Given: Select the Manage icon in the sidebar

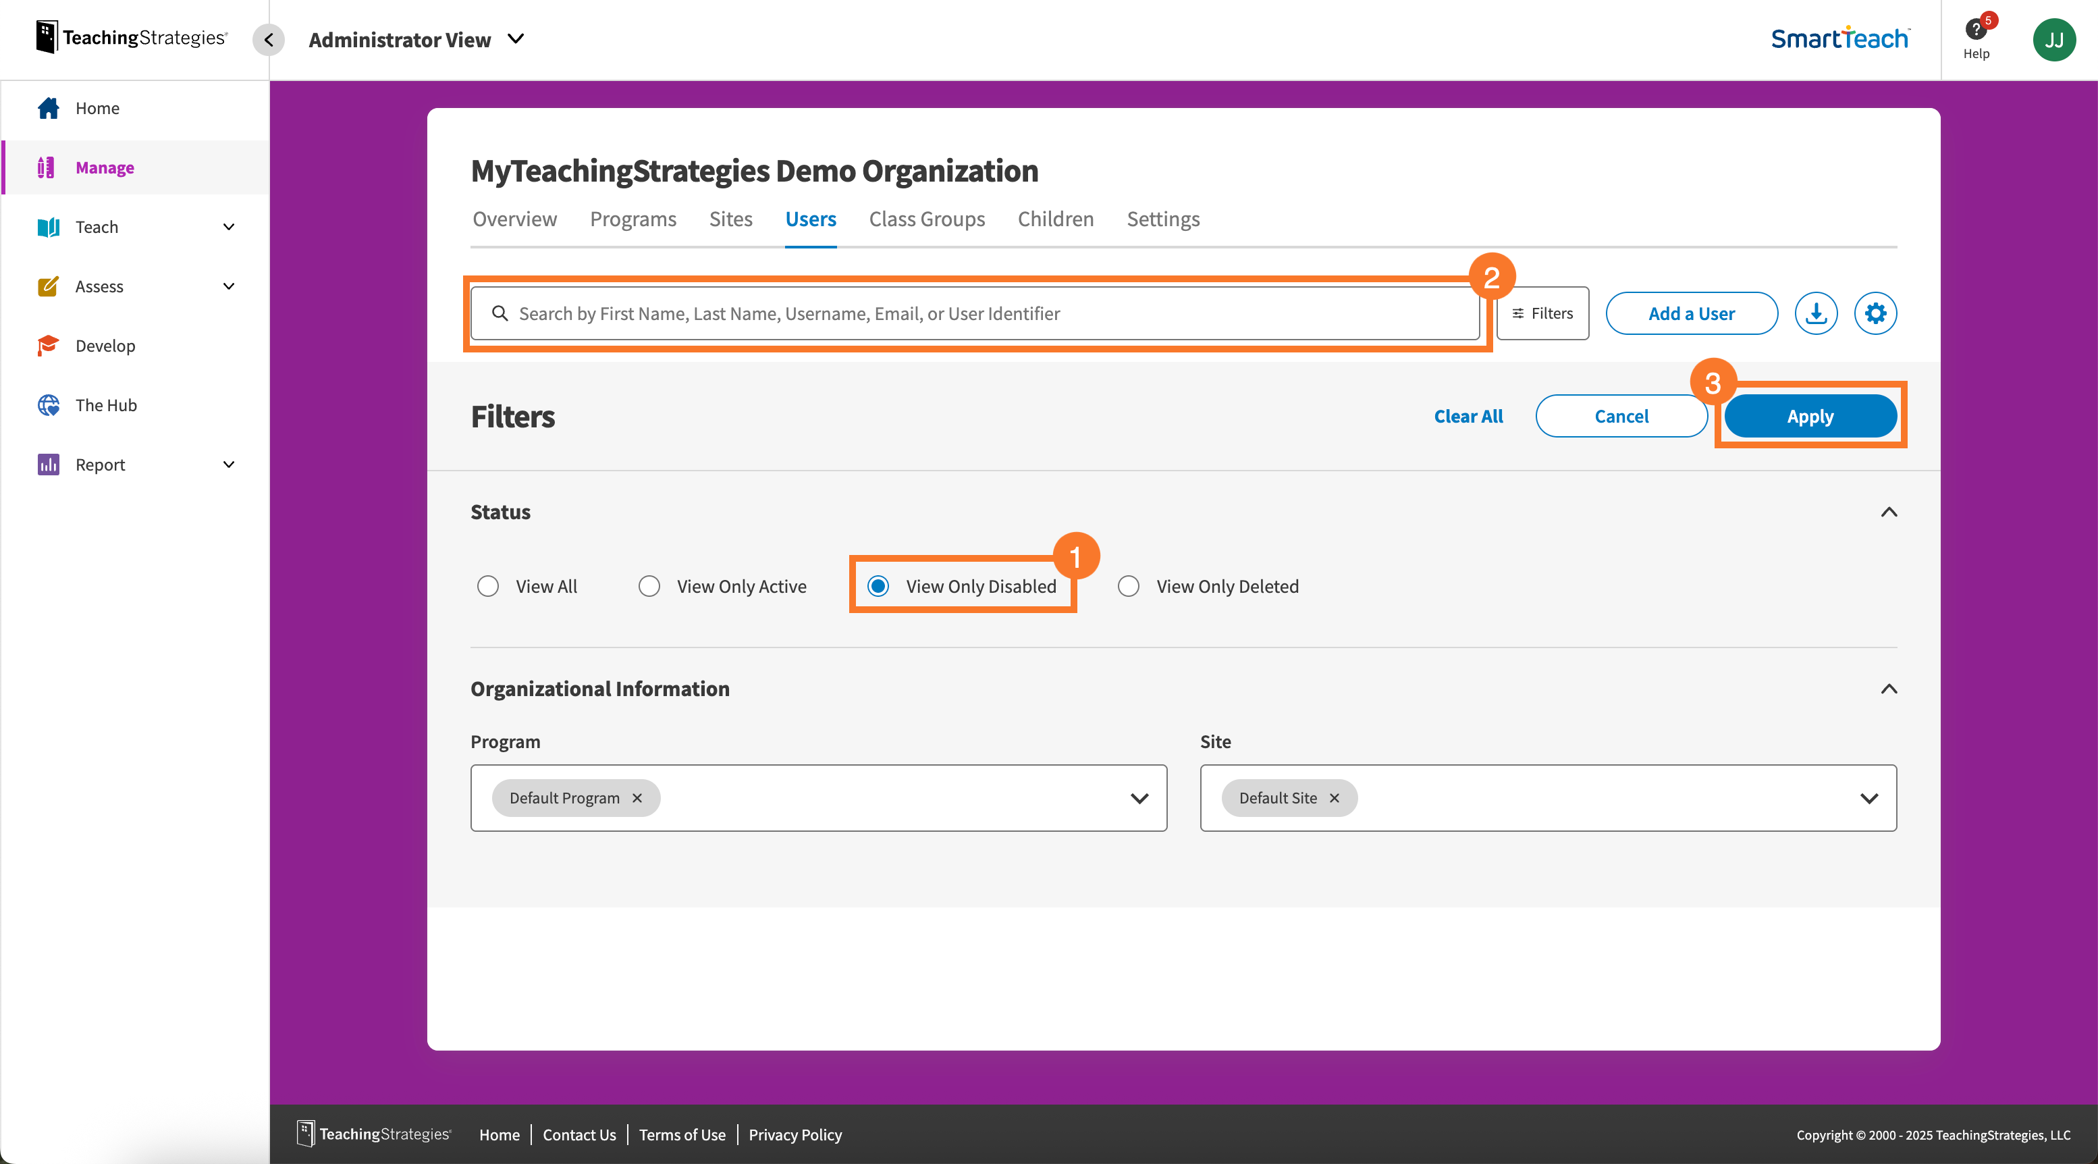Looking at the screenshot, I should tap(47, 167).
